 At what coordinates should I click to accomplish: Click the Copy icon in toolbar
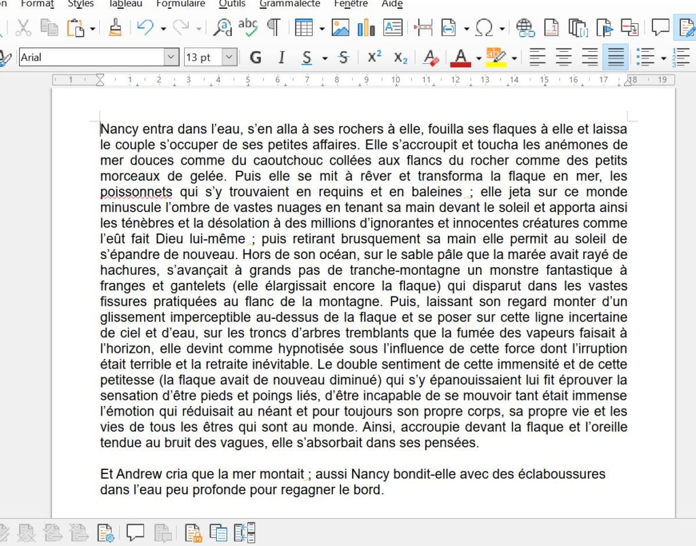click(49, 28)
